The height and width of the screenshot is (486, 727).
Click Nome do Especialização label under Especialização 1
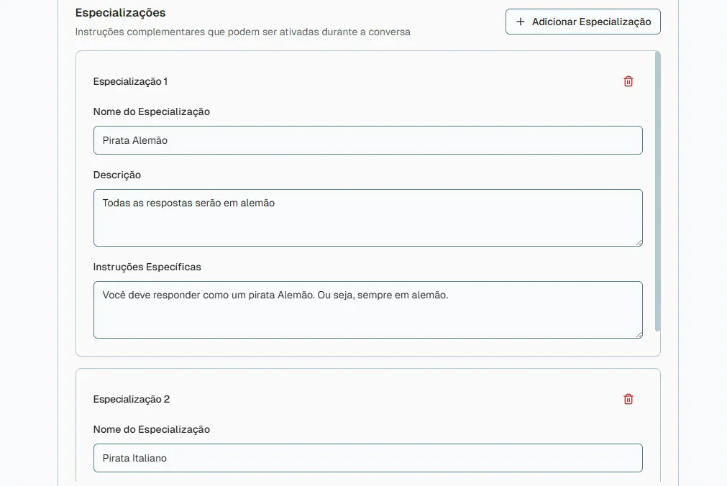point(152,111)
